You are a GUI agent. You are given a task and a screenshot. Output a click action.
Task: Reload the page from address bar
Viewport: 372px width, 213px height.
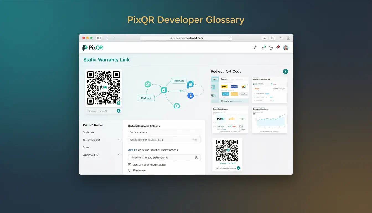230,38
